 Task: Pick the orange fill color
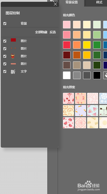pos(77,45)
